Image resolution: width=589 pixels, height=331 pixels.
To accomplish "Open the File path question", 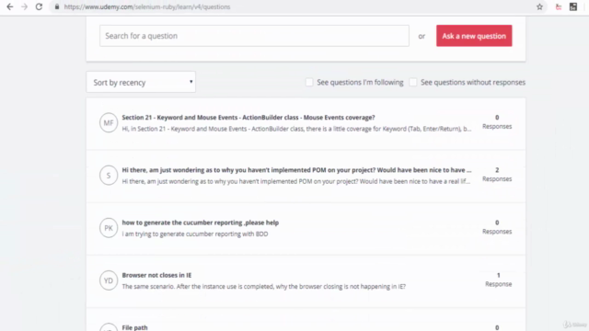I will click(x=135, y=327).
